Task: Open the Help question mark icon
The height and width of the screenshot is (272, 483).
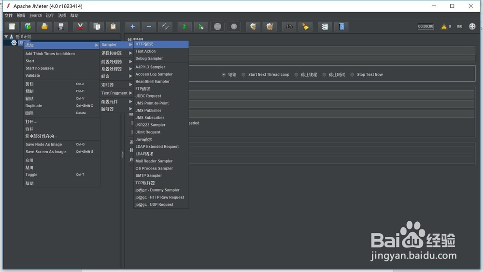Action: tap(341, 27)
